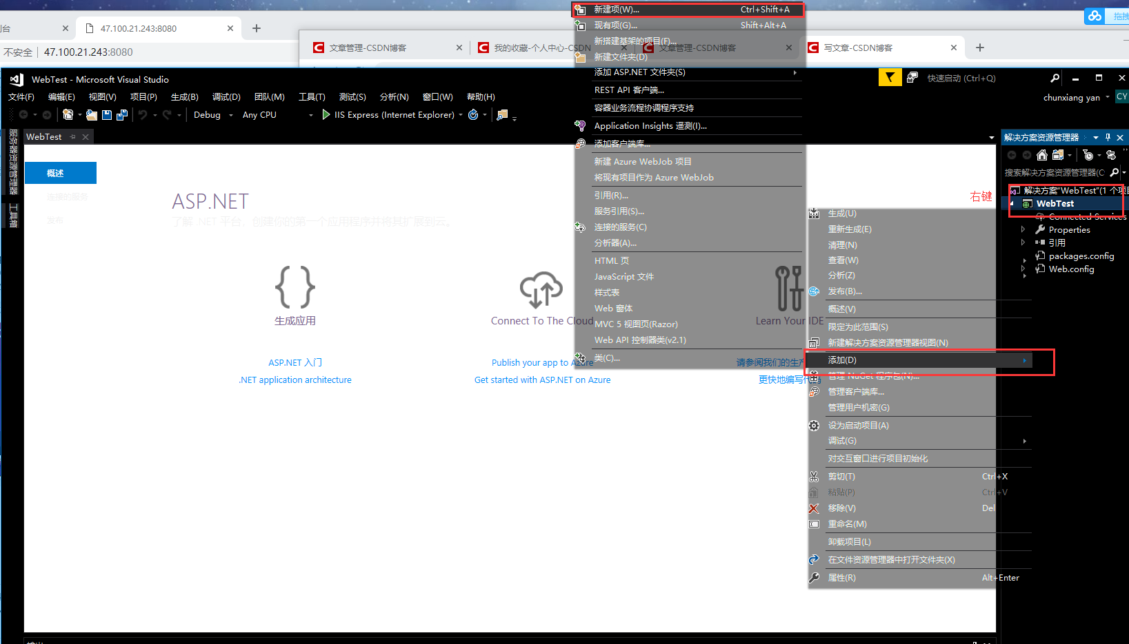Click the Open File folder icon in toolbar

tap(91, 114)
